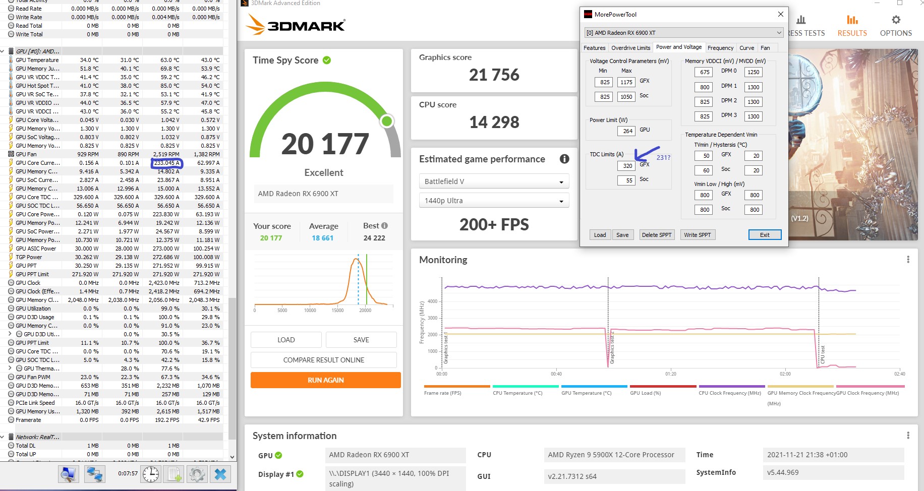
Task: Collapse the Network RealT sensor group
Action: click(3, 437)
